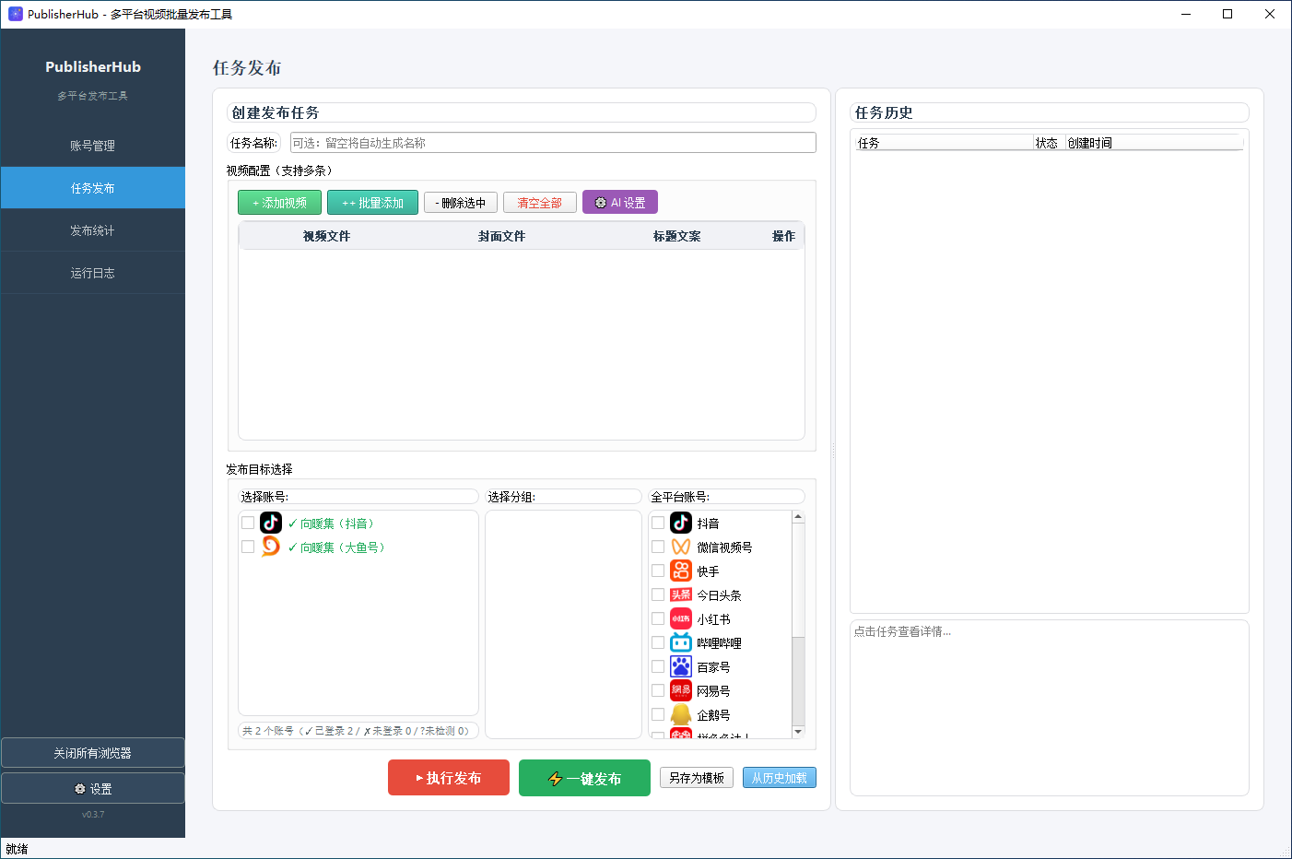Click 另存为模板 button
The height and width of the screenshot is (859, 1292).
[697, 778]
